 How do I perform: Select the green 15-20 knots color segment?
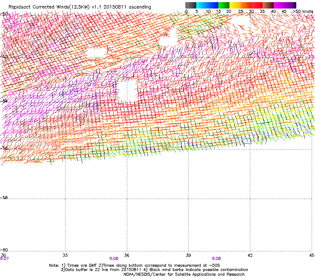coord(224,5)
